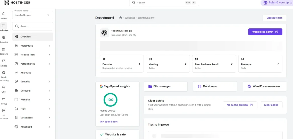293x139 pixels.
Task: Click the home icon in breadcrumb
Action: click(120, 17)
